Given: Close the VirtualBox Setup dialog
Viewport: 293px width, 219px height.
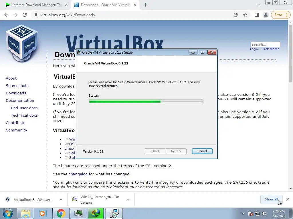Looking at the screenshot, I should coord(212,52).
